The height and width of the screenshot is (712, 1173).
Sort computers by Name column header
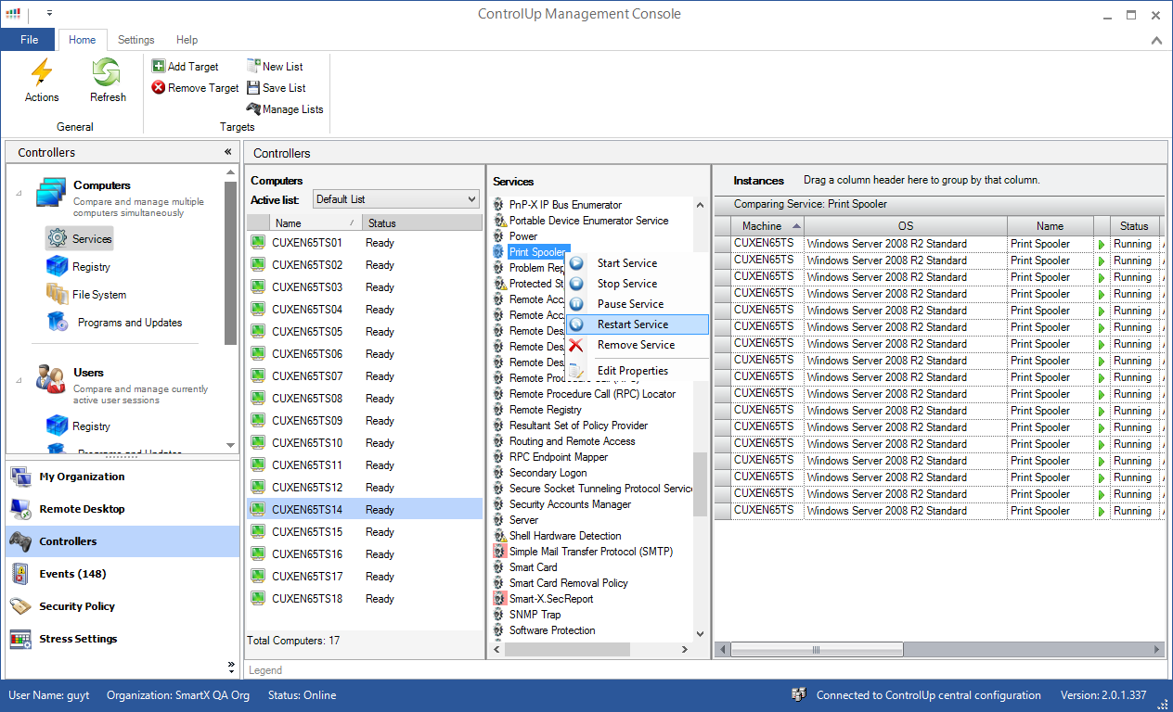coord(315,223)
